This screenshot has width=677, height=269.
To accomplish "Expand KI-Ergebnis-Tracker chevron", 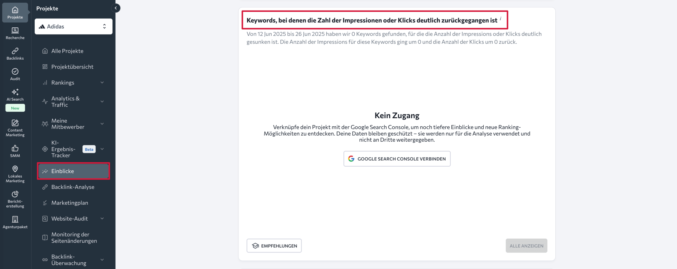I will pos(102,149).
